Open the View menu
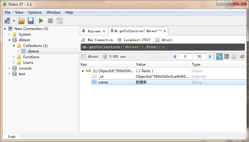This screenshot has width=249, height=142. click(19, 12)
